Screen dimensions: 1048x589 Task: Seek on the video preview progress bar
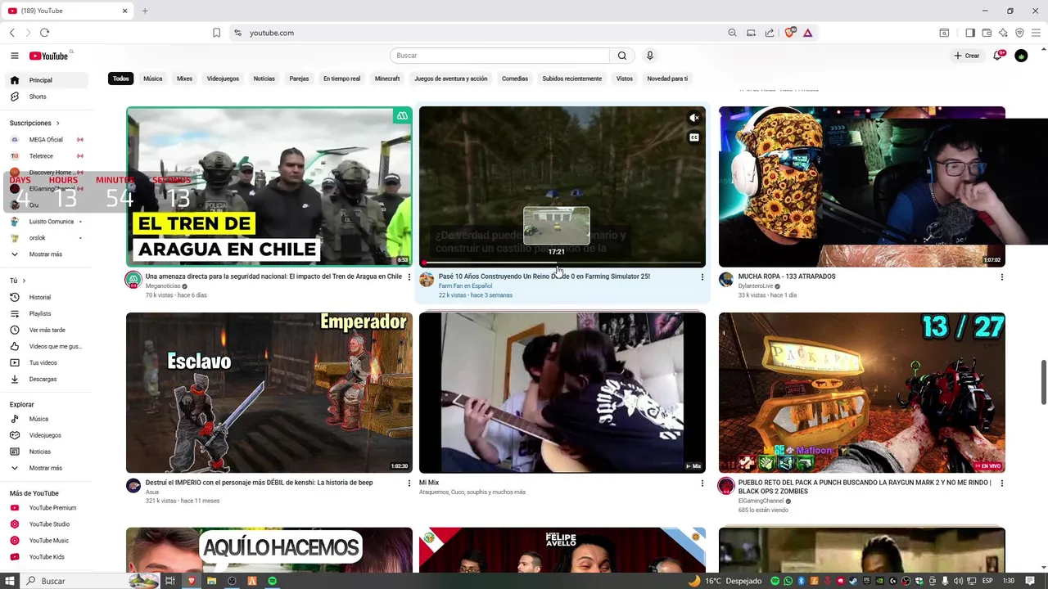[562, 263]
